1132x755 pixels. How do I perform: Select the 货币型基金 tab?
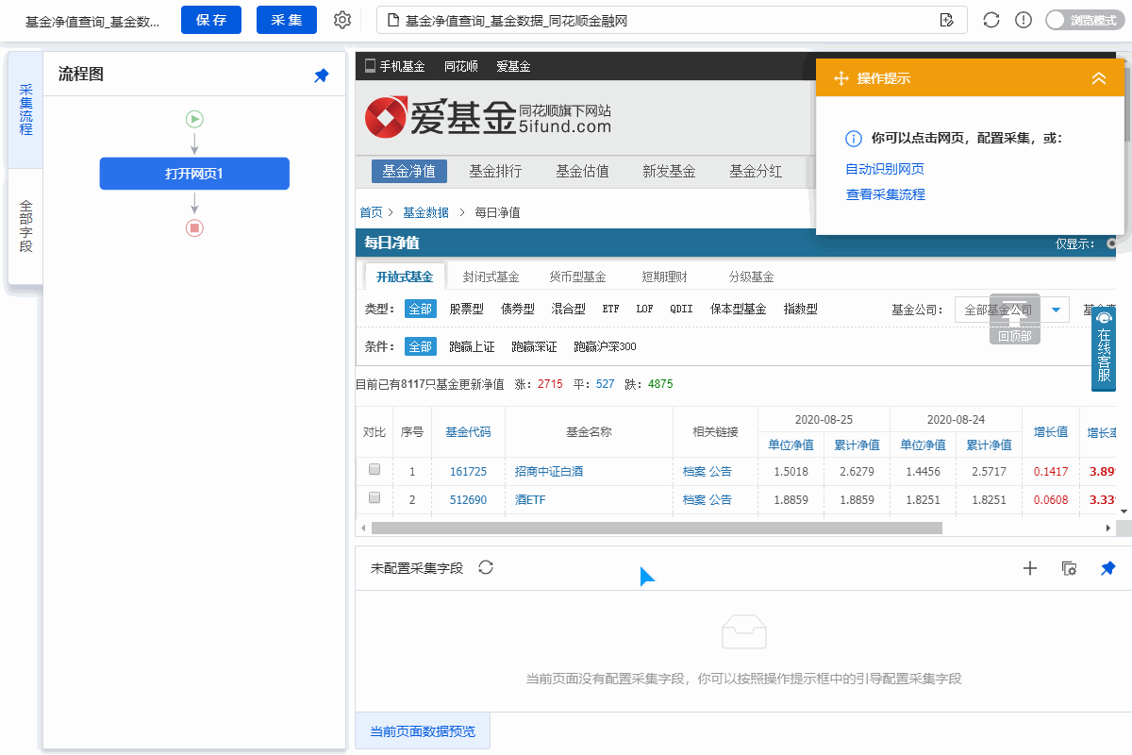point(577,277)
